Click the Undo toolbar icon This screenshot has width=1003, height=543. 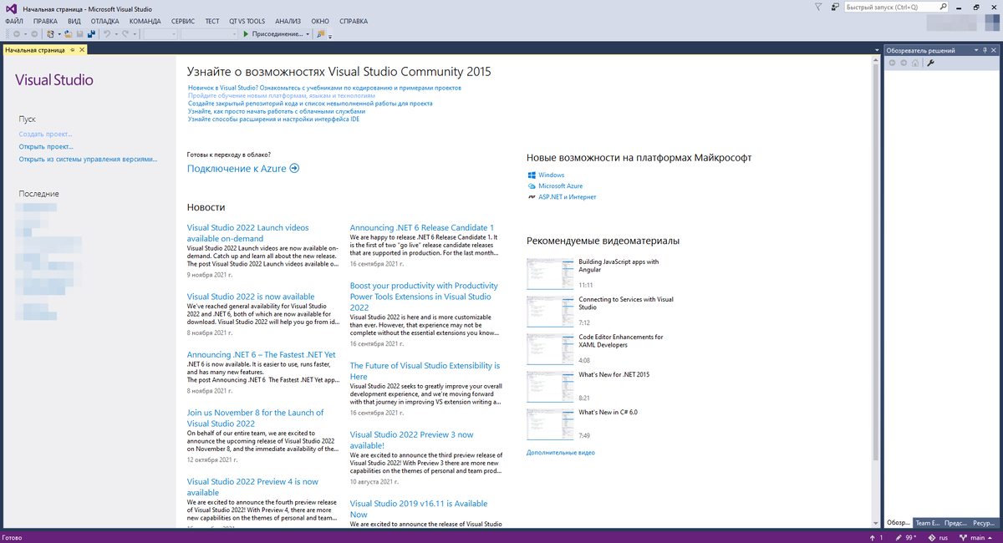tap(107, 34)
